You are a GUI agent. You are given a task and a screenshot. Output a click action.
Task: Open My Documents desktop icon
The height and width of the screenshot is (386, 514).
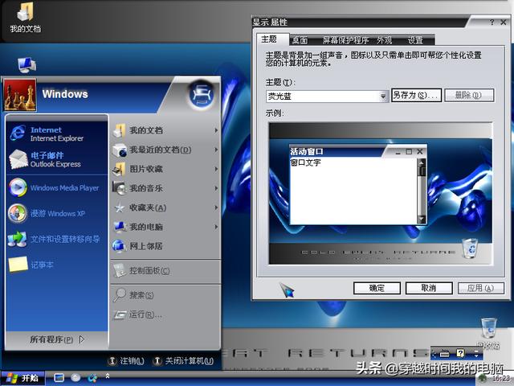pyautogui.click(x=25, y=17)
